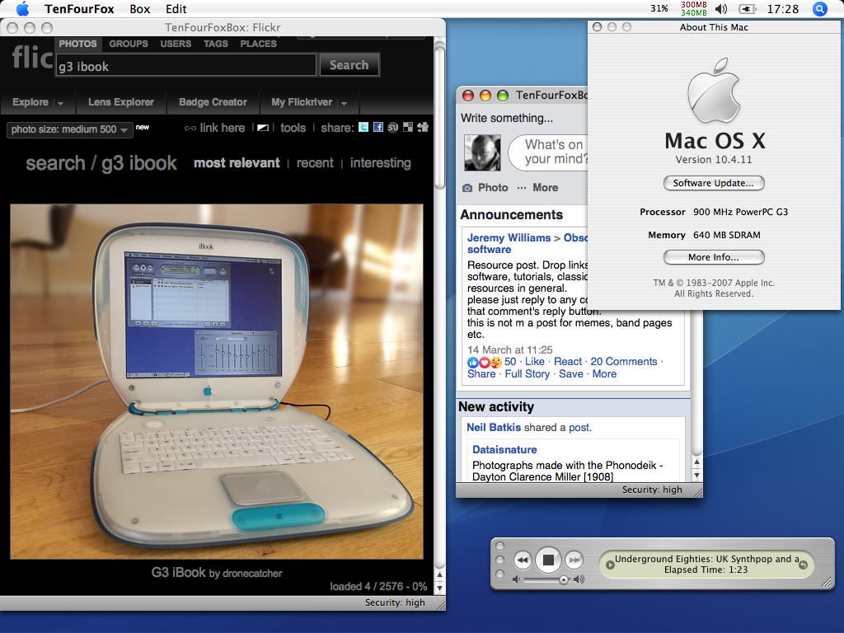Click the chain icon beside link here

point(190,128)
